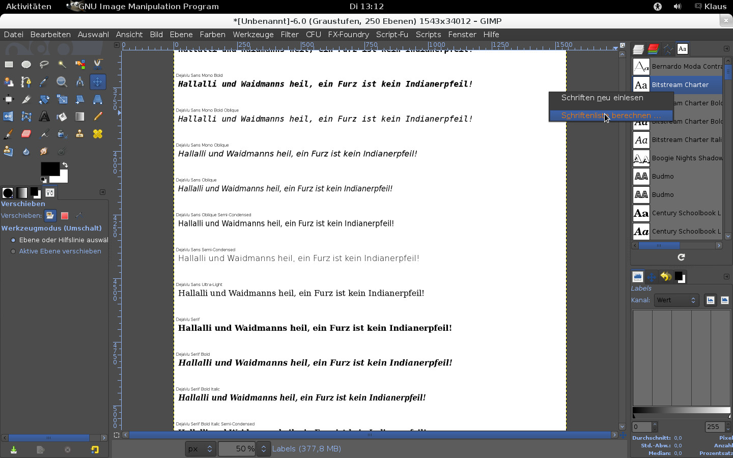Select the Blend gradient tool
Viewport: 733px width, 458px height.
80,117
